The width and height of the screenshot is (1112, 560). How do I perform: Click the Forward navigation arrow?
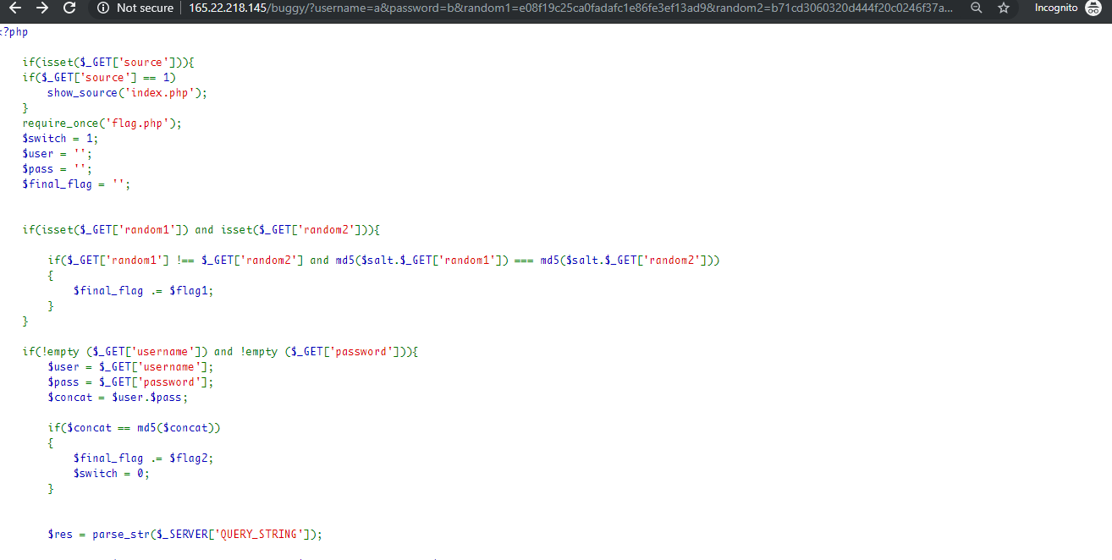point(42,8)
